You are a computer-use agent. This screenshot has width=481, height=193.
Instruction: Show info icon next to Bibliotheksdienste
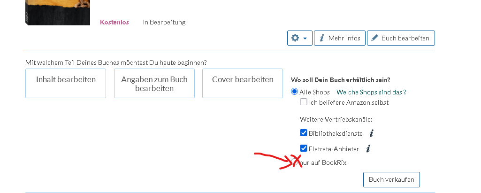point(372,133)
